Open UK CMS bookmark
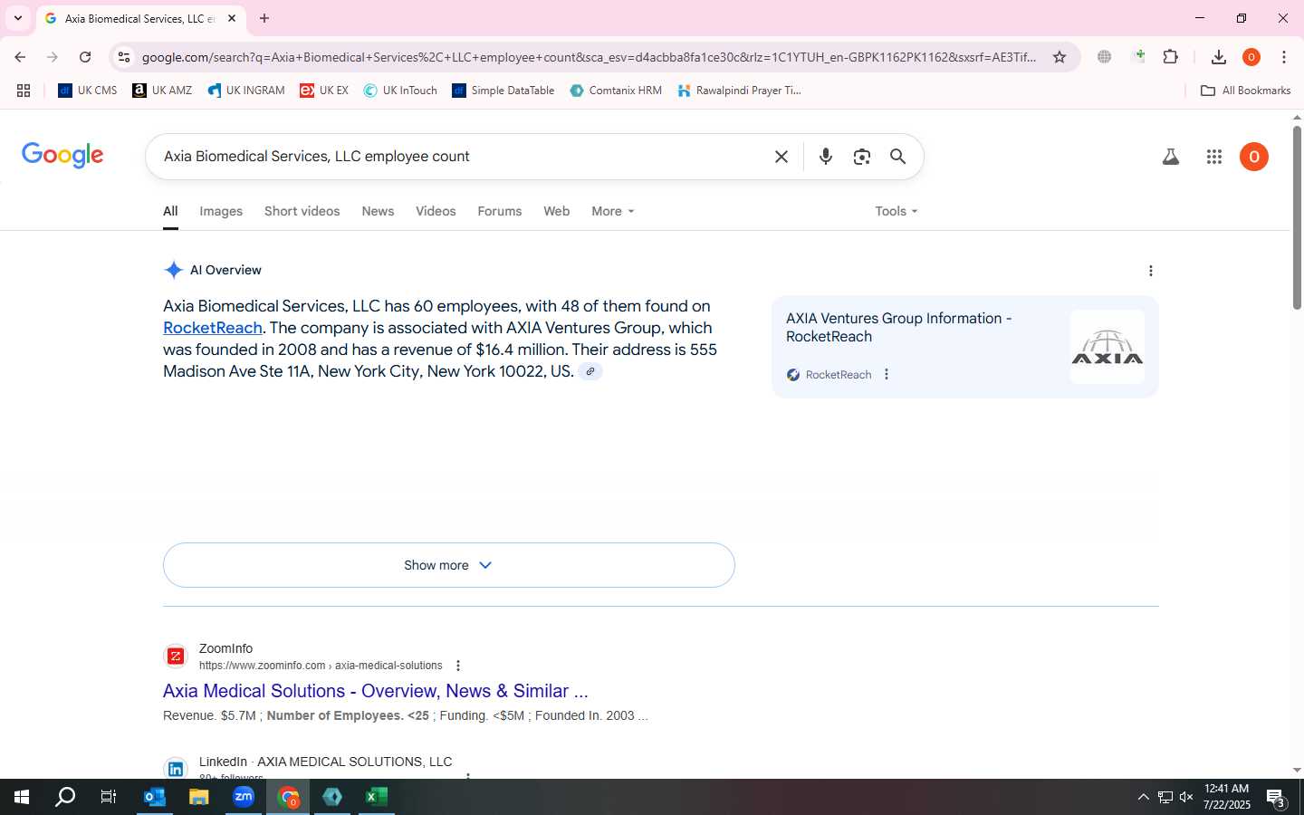Viewport: 1304px width, 815px height. click(88, 91)
